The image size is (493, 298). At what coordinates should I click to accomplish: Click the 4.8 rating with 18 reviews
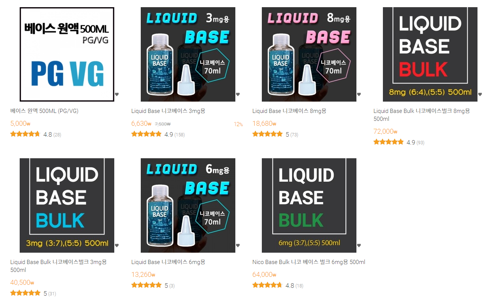click(278, 286)
